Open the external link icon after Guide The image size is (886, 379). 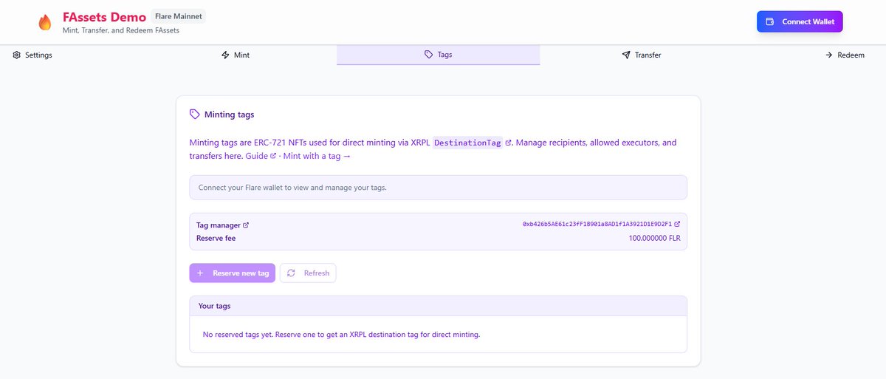pyautogui.click(x=273, y=156)
